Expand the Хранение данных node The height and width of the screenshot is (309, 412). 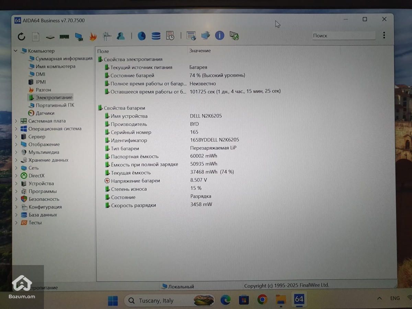point(16,160)
